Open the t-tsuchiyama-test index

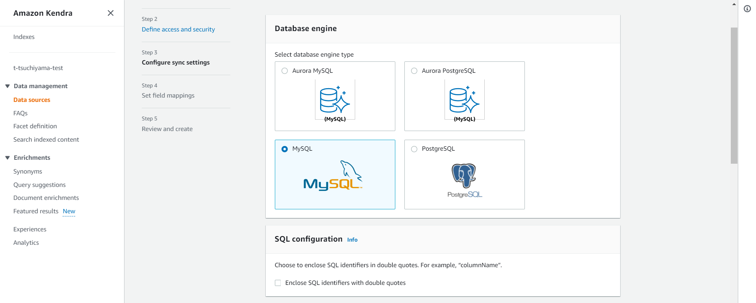point(38,68)
